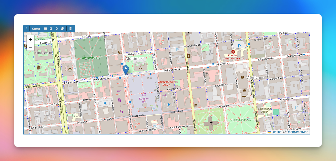Click the Kartta title in the toolbar

36,29
